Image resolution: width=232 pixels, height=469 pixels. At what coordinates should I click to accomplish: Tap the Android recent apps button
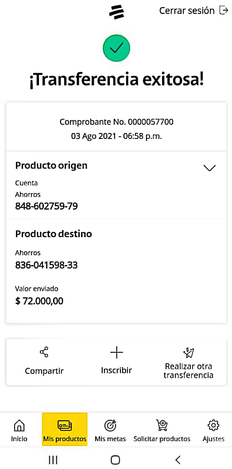[x=53, y=460]
